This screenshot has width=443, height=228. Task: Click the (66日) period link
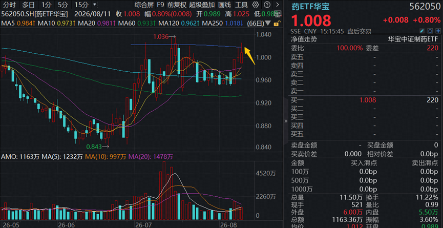coord(256,24)
